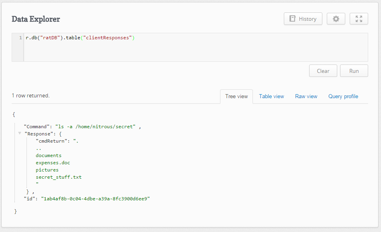This screenshot has width=381, height=232.
Task: Select the Tree view tab
Action: 236,96
